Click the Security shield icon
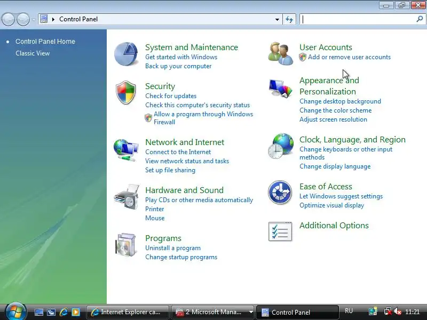Image resolution: width=427 pixels, height=320 pixels. 126,92
